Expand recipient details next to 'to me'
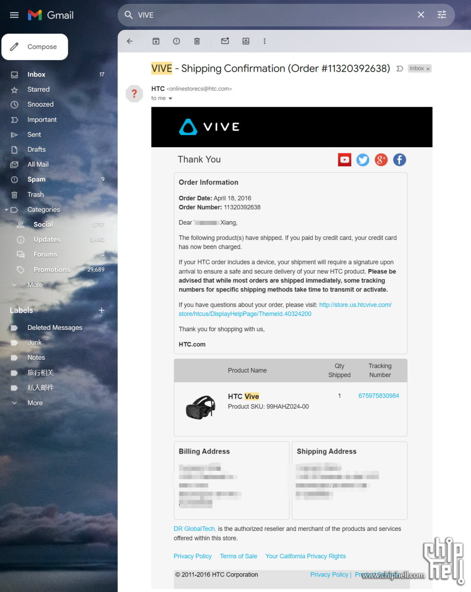The image size is (471, 592). (170, 99)
